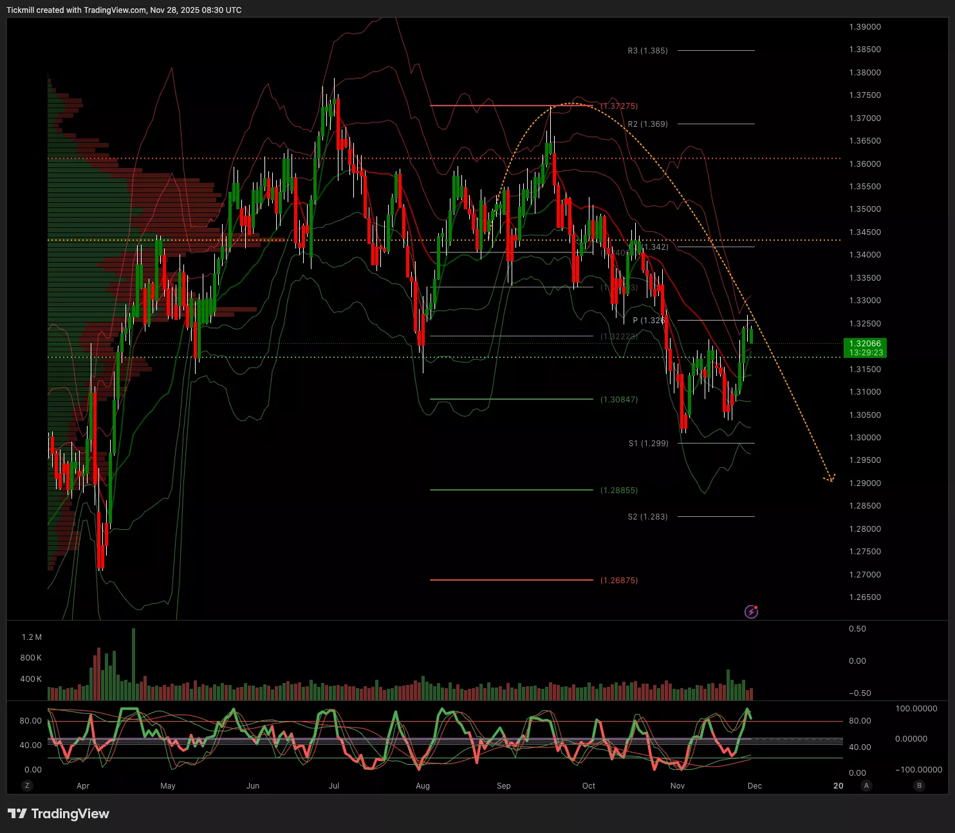Screen dimensions: 955x833
Task: Click the green 1.28855 level label
Action: click(x=619, y=490)
